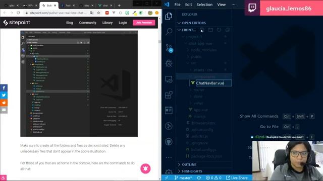Open the Selection menu
Screen dimensions: 323x181
pos(204,5)
